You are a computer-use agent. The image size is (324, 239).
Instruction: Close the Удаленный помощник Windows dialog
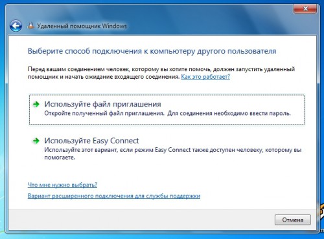305,8
